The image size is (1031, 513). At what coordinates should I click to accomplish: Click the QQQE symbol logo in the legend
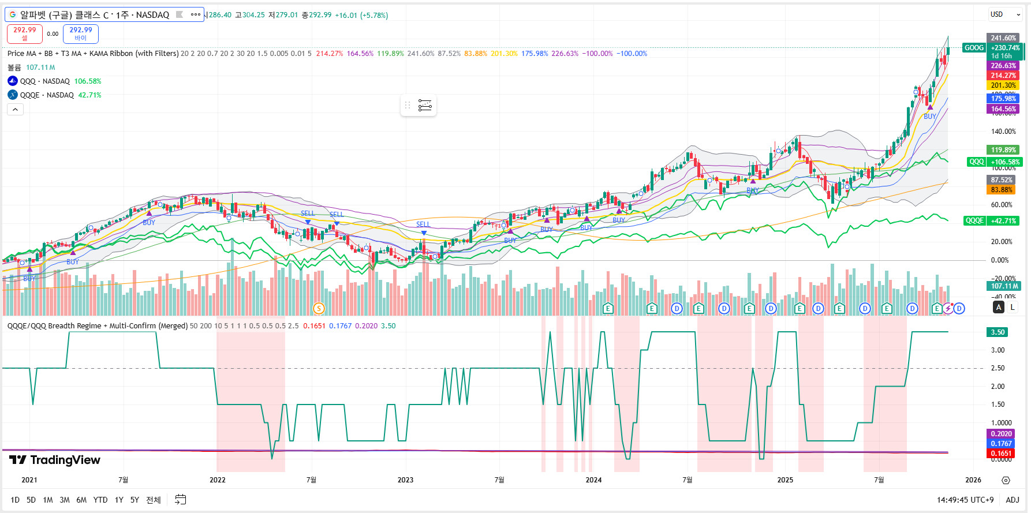coord(13,95)
